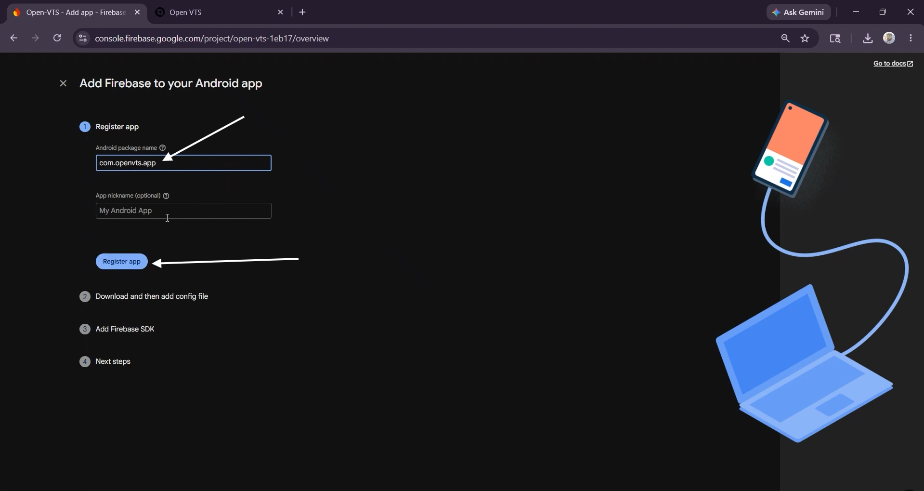
Task: Close the Add Firebase setup wizard
Action: tap(63, 83)
